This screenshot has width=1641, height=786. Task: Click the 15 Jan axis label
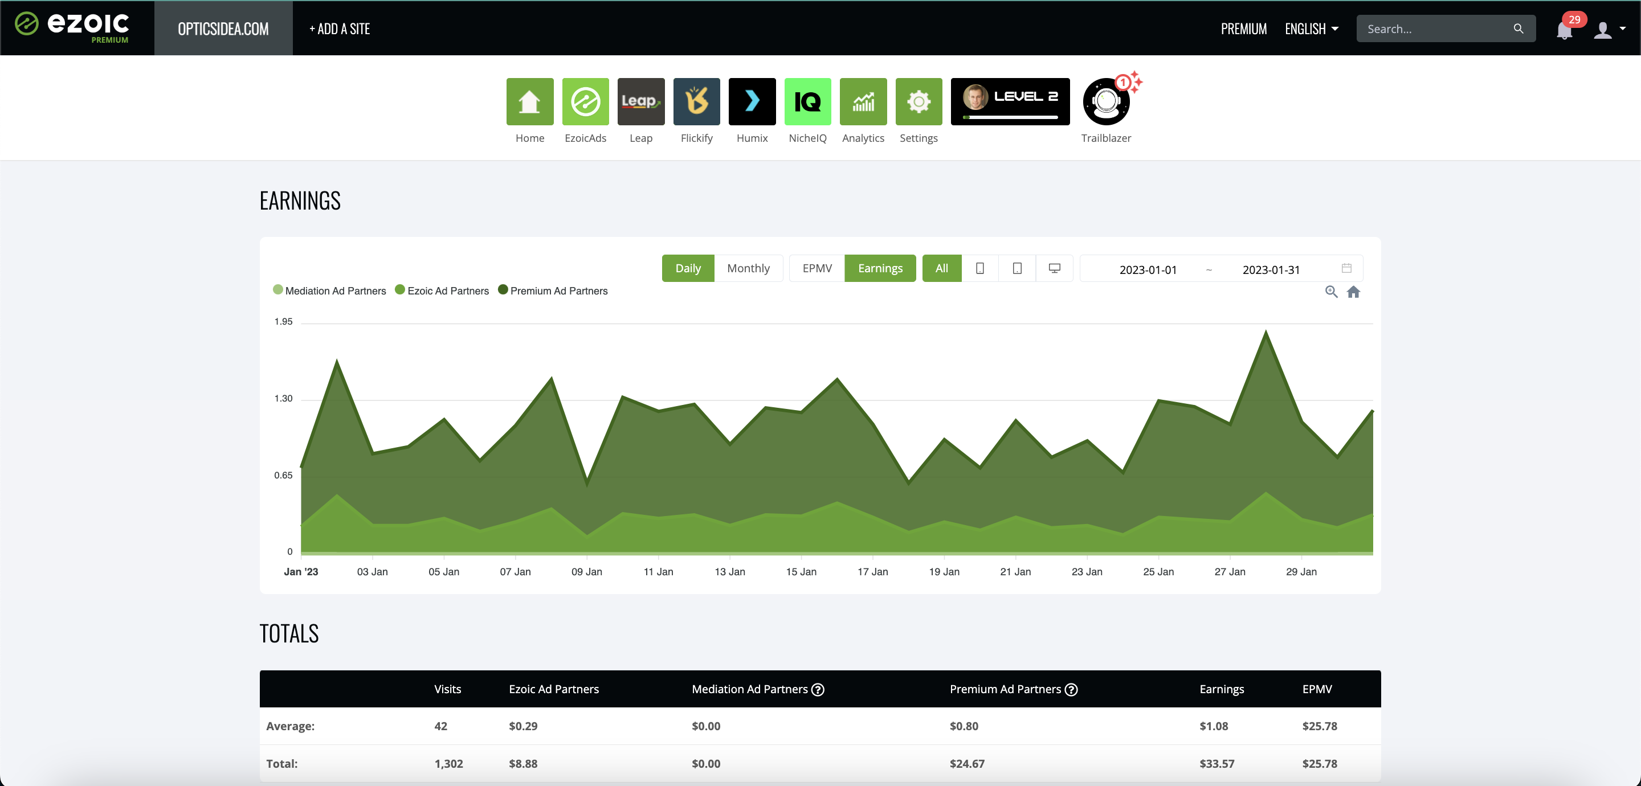click(801, 571)
